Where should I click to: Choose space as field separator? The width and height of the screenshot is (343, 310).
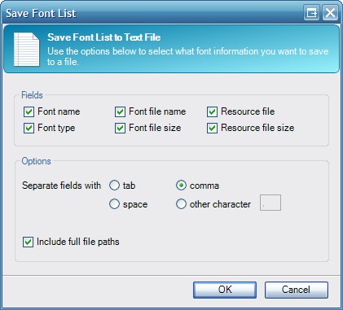pos(114,203)
